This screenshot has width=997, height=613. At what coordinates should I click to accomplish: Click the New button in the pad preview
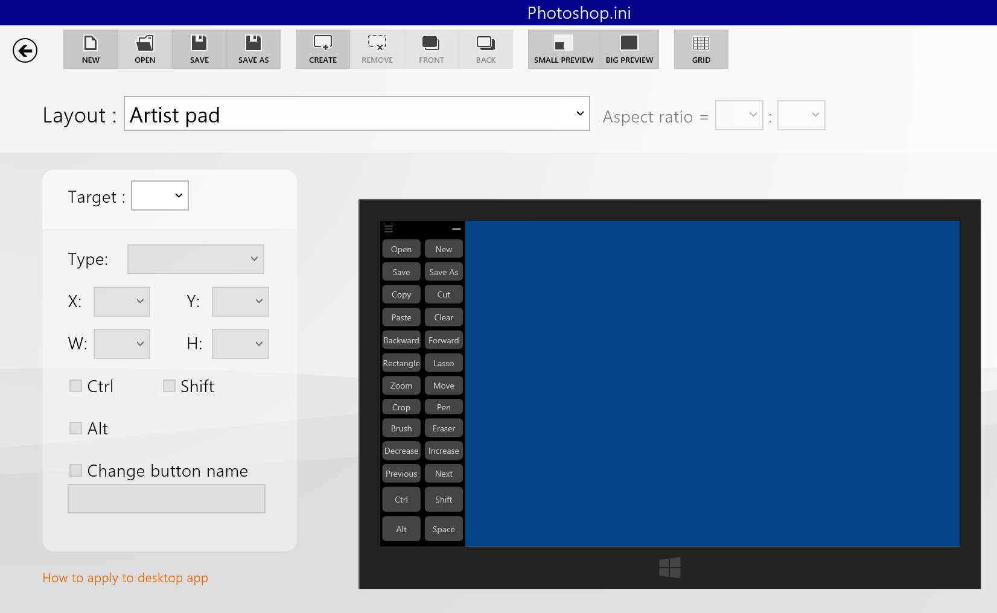point(444,249)
